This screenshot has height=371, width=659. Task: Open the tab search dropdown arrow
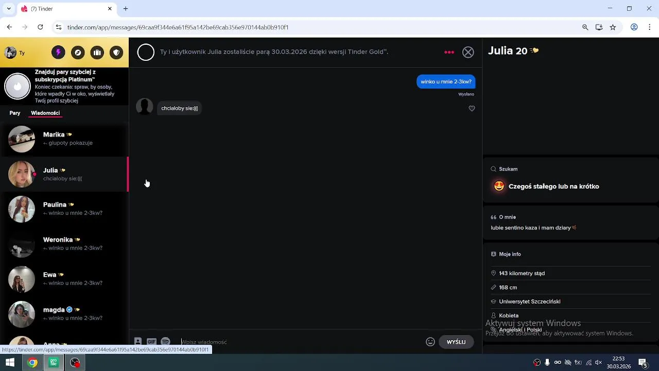(8, 9)
